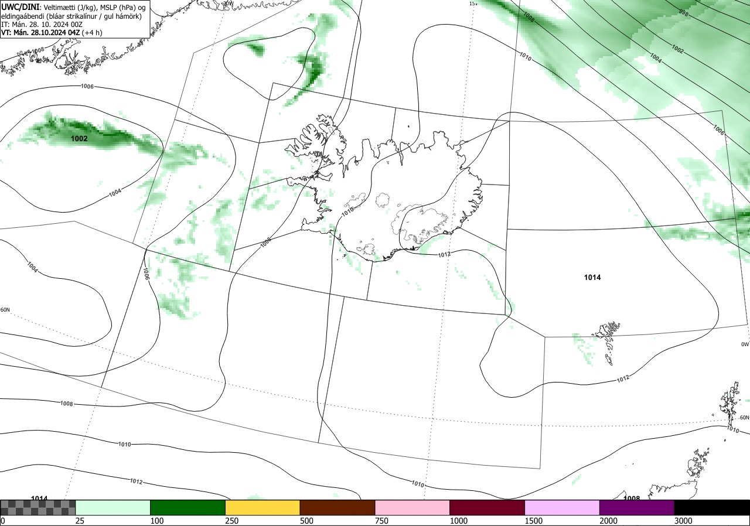Click the legend value '3000'
The image size is (750, 526).
(x=683, y=521)
